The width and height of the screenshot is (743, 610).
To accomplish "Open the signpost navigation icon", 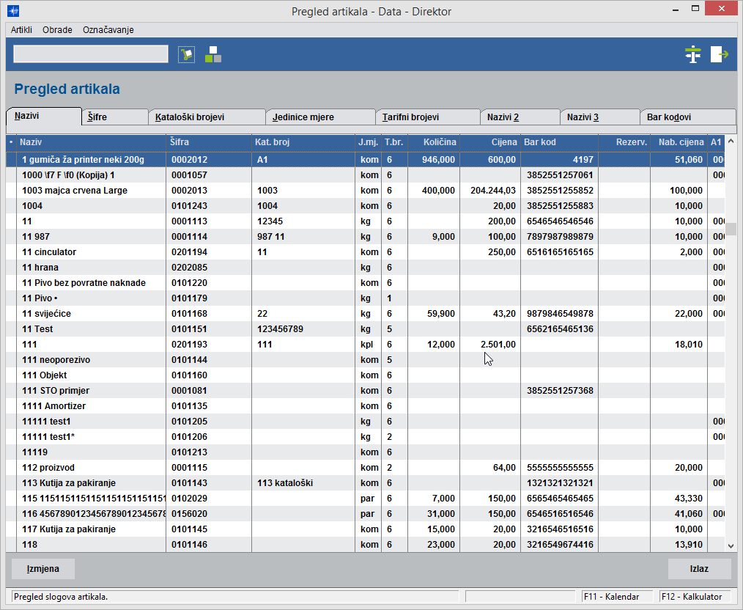I will click(692, 54).
